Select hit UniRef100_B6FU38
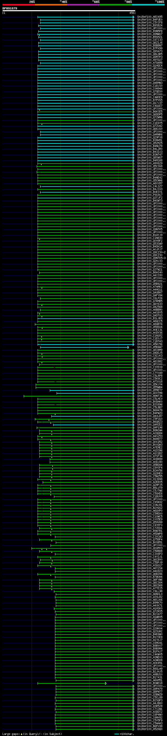Image resolution: width=167 pixels, height=736 pixels. (x=150, y=726)
